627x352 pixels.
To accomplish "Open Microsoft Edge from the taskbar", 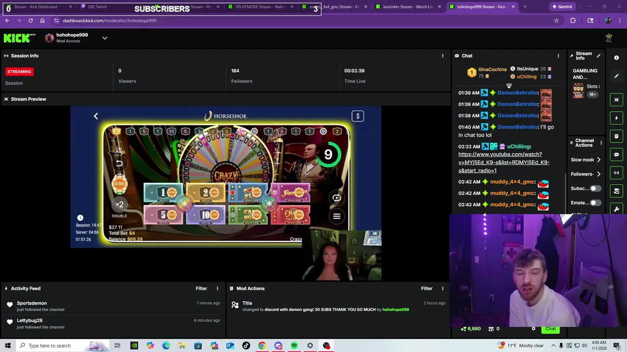I will 166,346.
